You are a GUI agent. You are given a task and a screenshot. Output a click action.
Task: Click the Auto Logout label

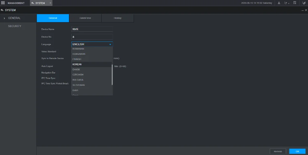[x=47, y=66]
